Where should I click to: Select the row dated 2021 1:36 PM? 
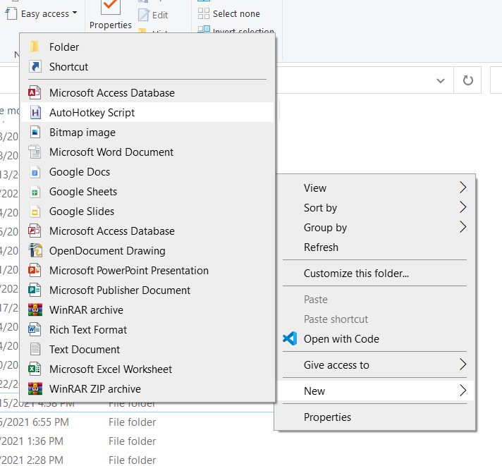tap(137, 441)
